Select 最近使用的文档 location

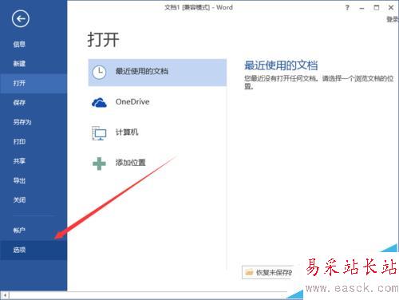157,73
